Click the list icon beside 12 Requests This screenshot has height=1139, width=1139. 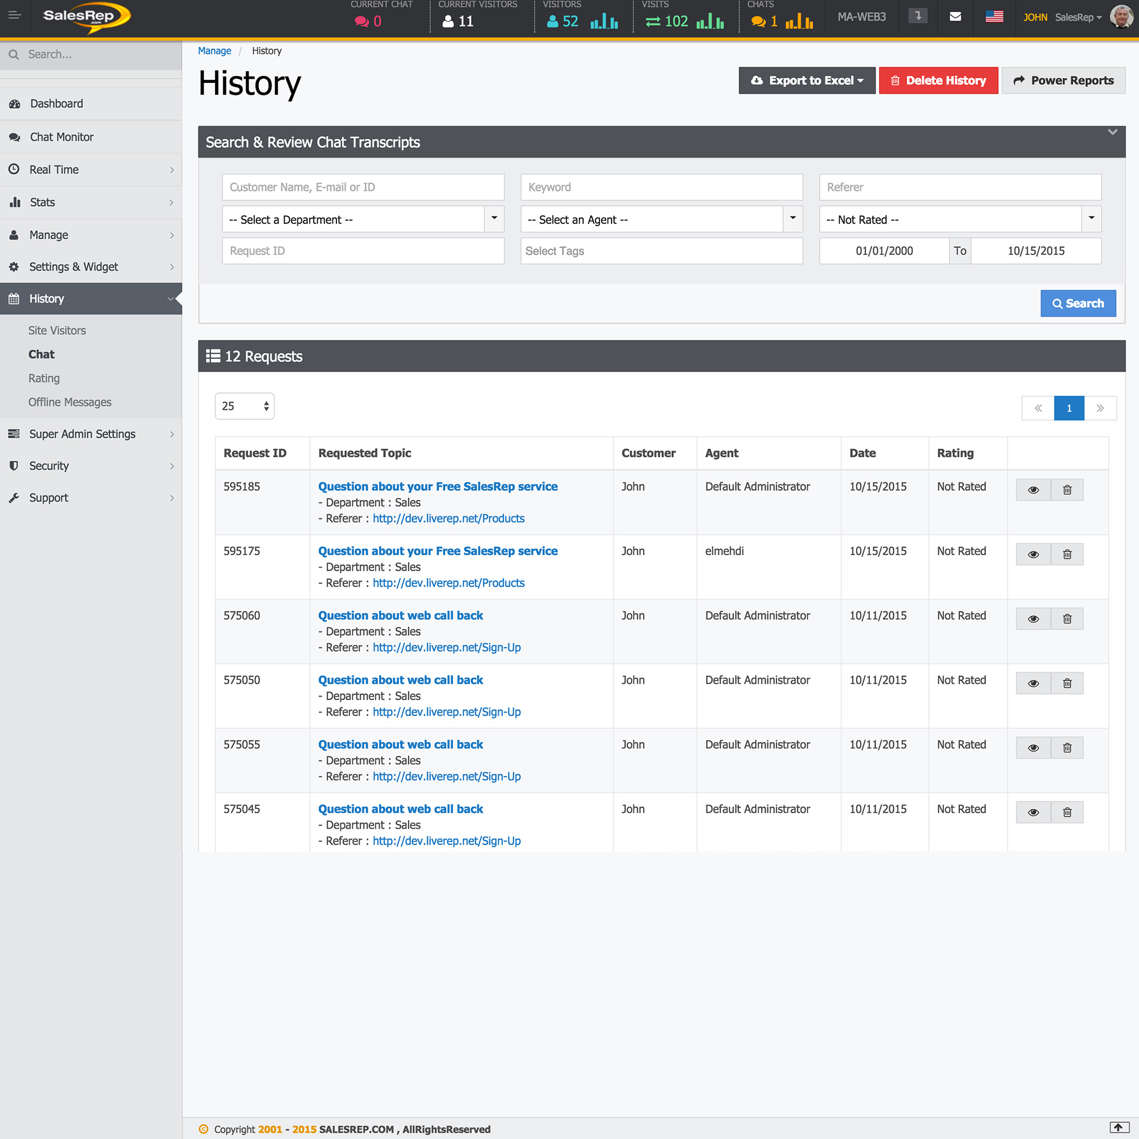click(x=213, y=356)
